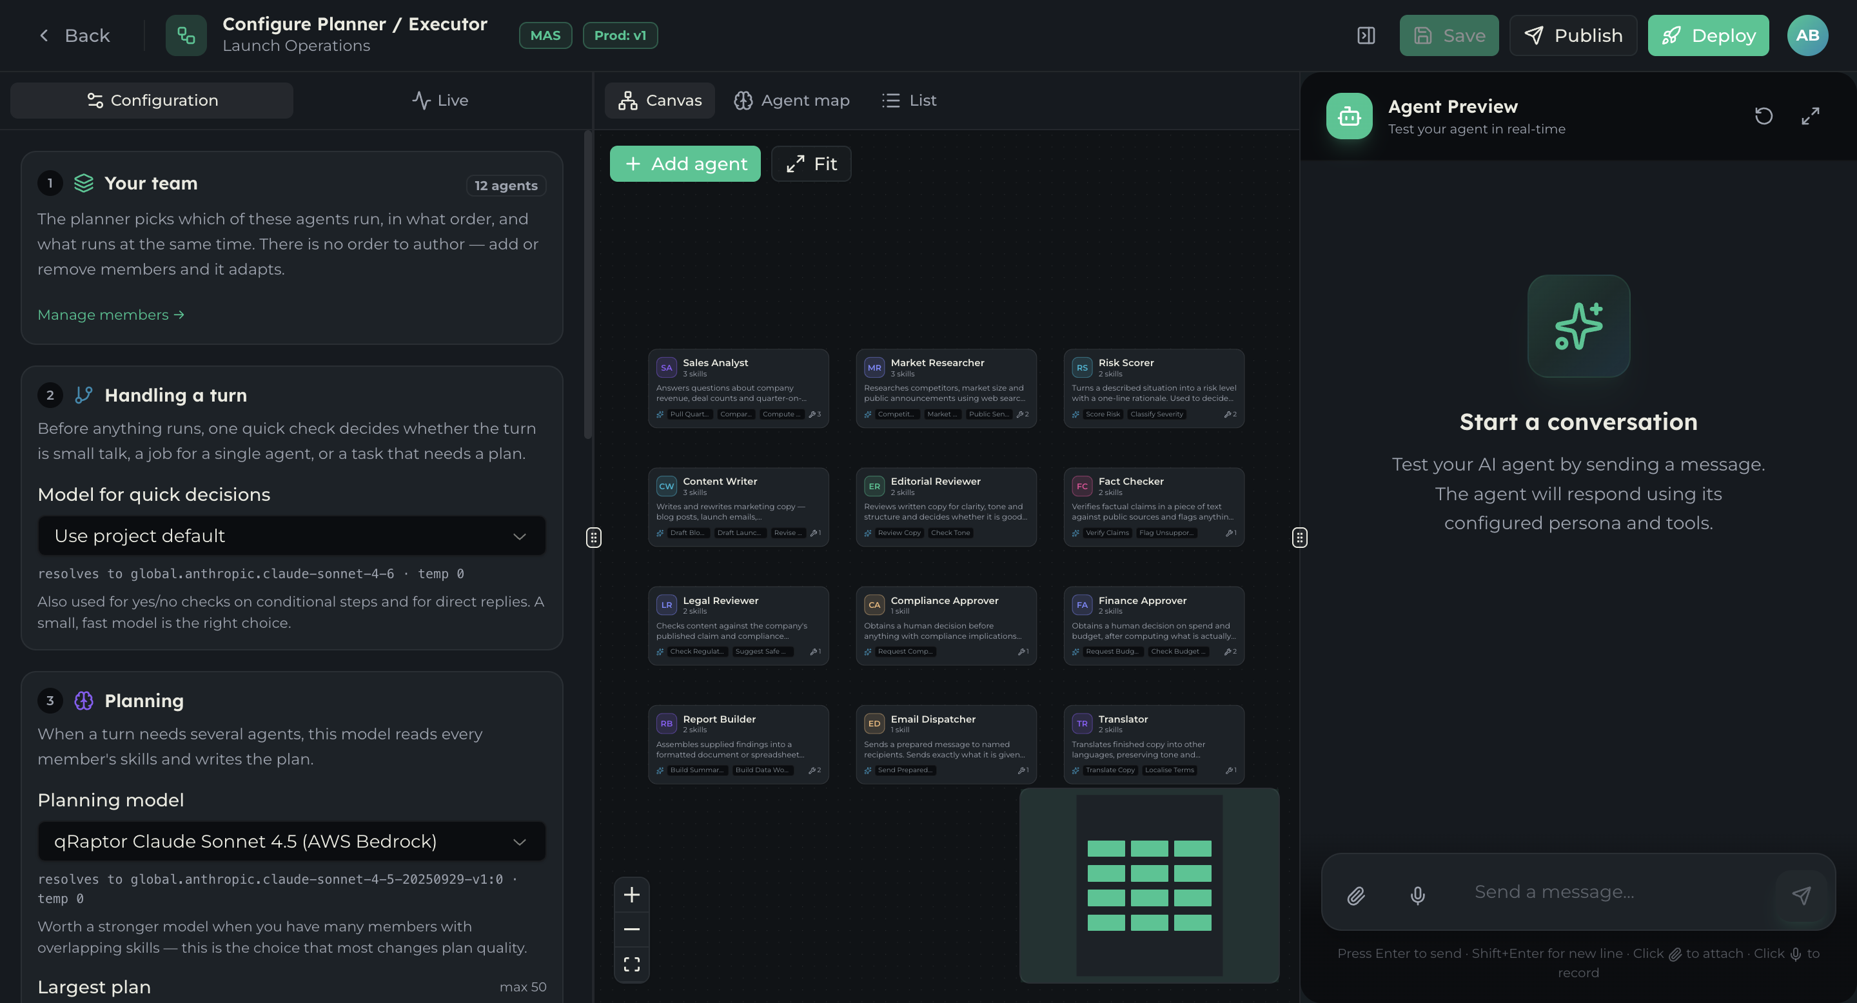This screenshot has width=1857, height=1003.
Task: Click the Planner/Executor app icon
Action: pos(186,35)
